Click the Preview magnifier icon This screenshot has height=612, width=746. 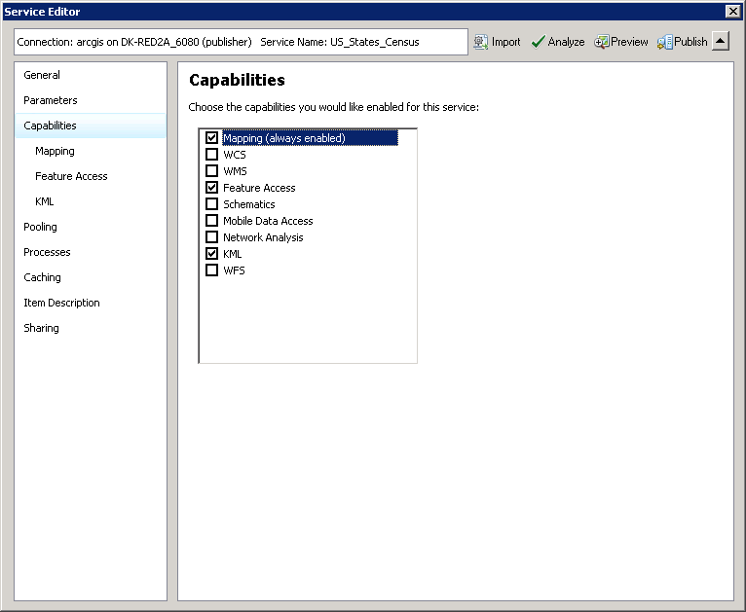[601, 42]
